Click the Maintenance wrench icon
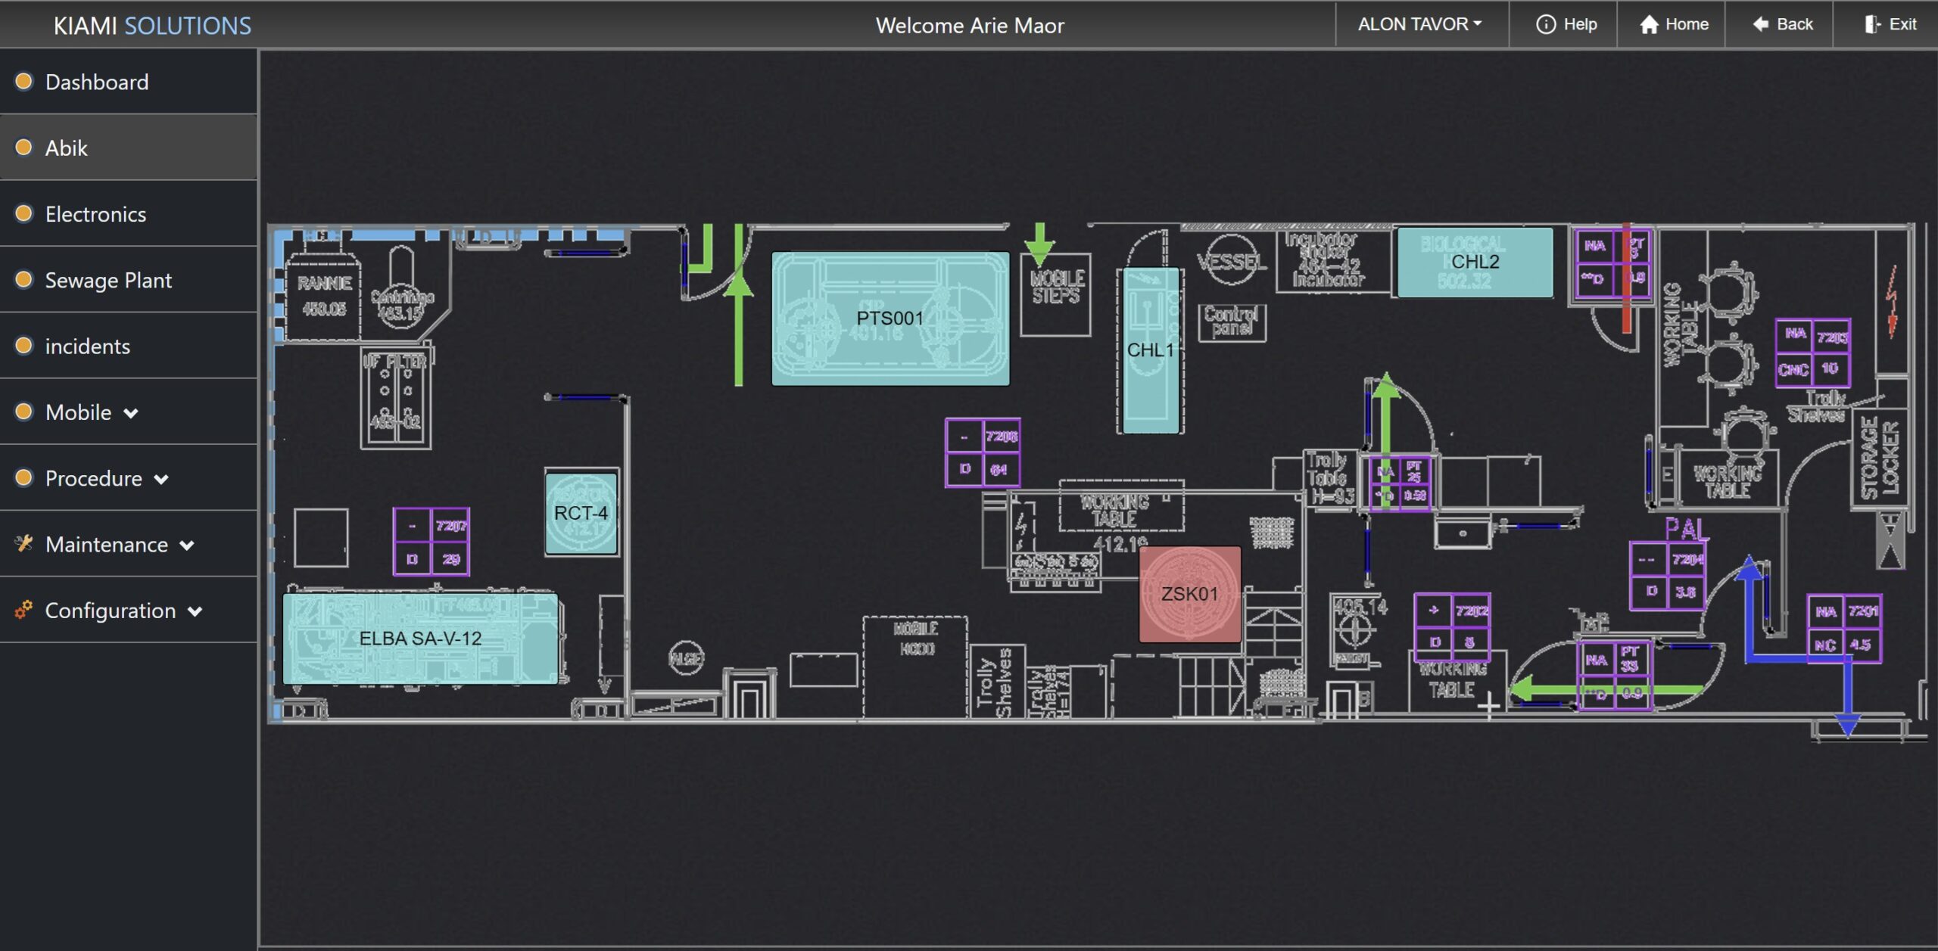Viewport: 1938px width, 951px height. click(23, 543)
